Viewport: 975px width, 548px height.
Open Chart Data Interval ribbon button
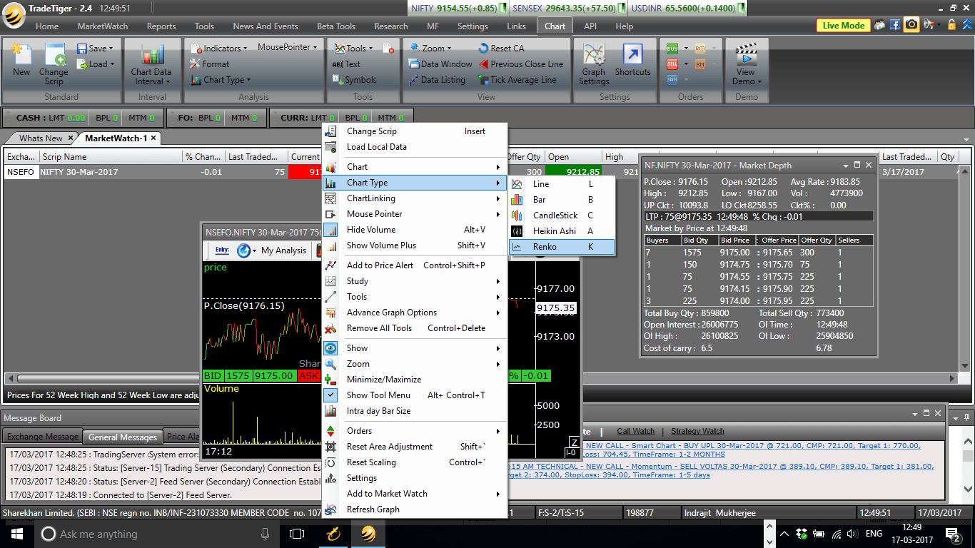151,64
